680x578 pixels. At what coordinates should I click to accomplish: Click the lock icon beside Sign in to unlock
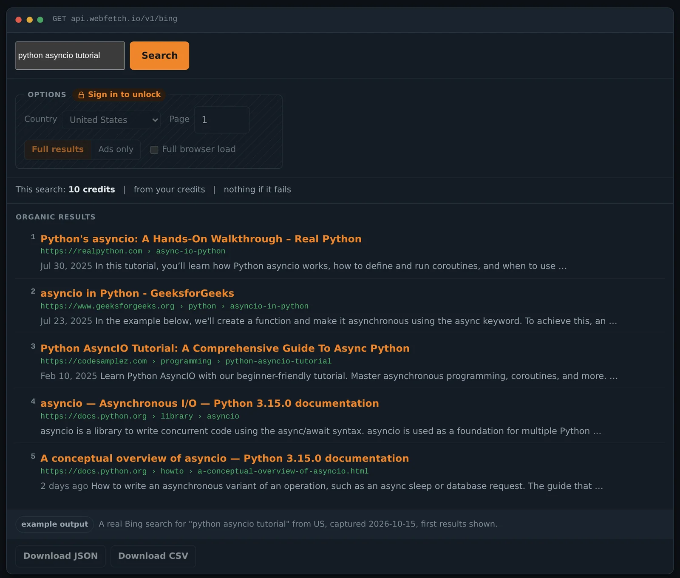[81, 95]
